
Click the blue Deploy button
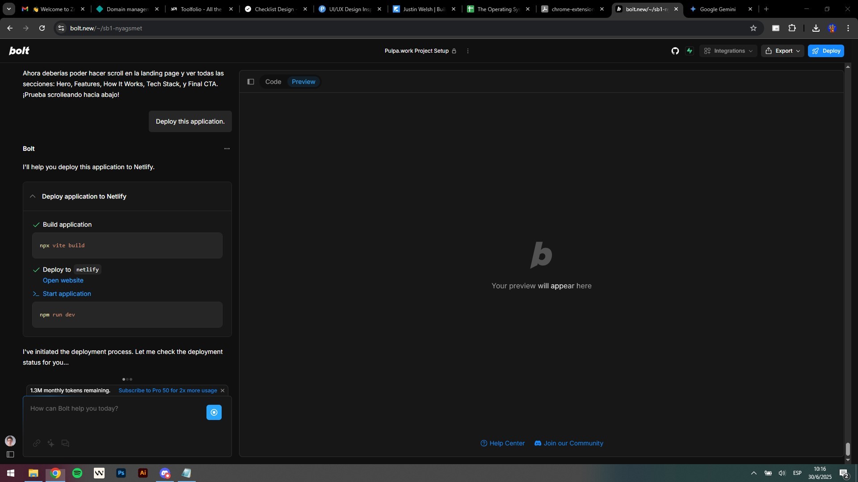point(826,51)
